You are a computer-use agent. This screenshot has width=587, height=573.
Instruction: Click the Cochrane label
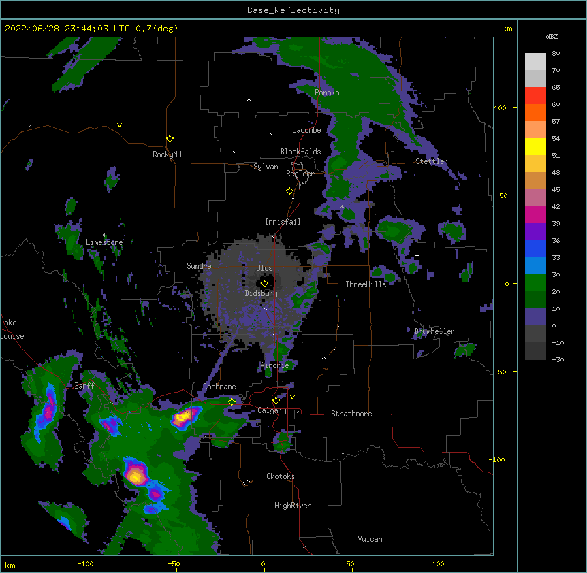click(219, 387)
